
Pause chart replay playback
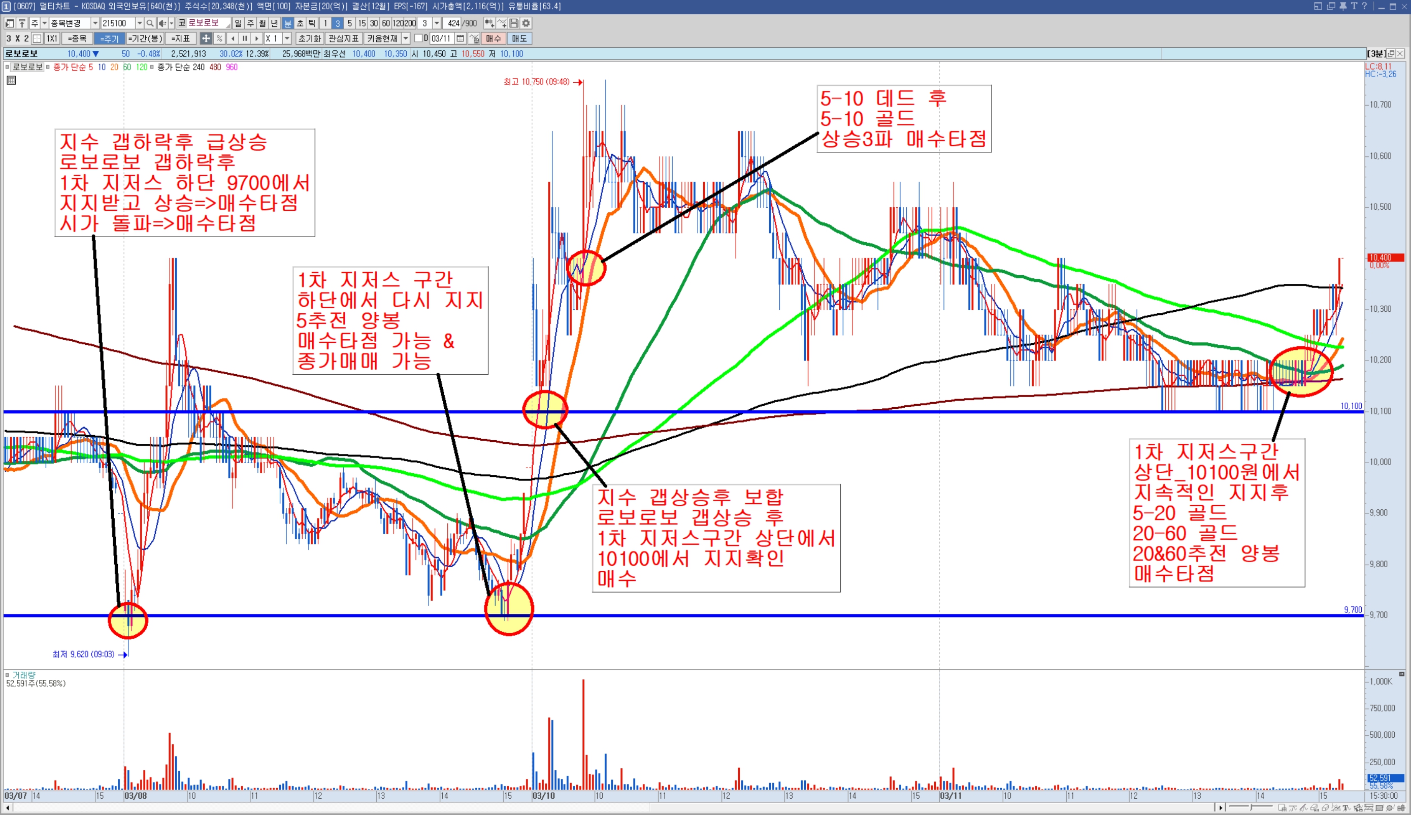(x=245, y=38)
